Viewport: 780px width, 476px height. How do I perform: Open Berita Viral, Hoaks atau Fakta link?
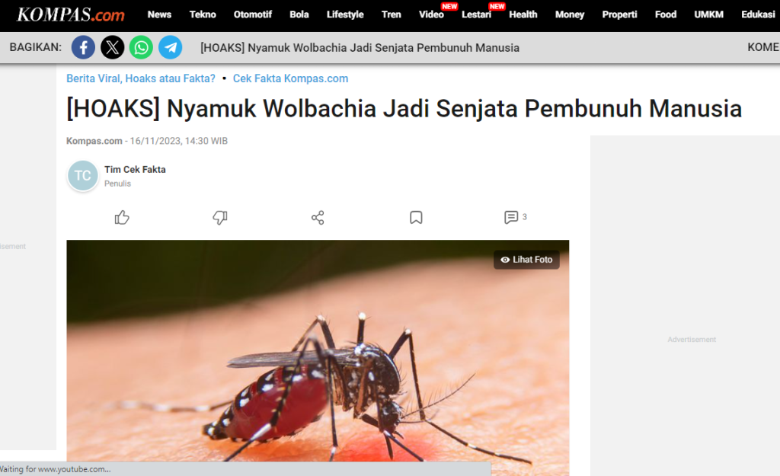tap(141, 78)
